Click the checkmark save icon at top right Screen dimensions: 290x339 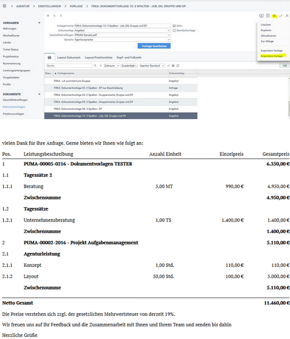(281, 16)
